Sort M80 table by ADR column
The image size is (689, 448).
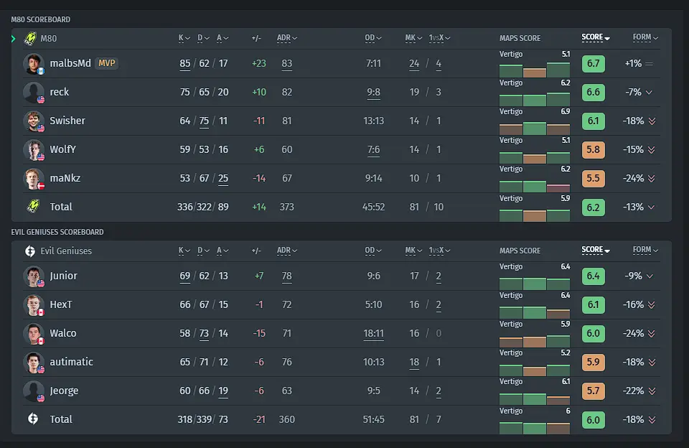click(x=287, y=38)
